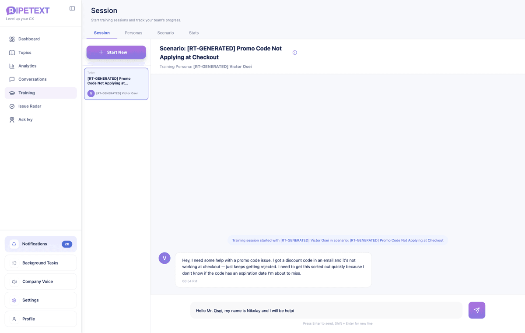Switch to the Scenario tab
Viewport: 525px width, 333px height.
coord(165,32)
